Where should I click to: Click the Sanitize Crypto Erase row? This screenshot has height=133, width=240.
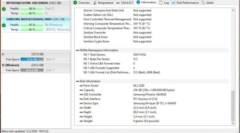point(152,41)
